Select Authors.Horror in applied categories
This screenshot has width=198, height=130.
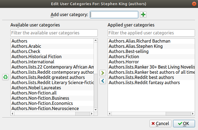[120, 62]
